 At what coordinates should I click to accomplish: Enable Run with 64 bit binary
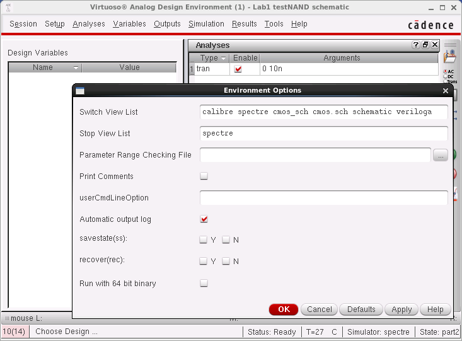[204, 283]
